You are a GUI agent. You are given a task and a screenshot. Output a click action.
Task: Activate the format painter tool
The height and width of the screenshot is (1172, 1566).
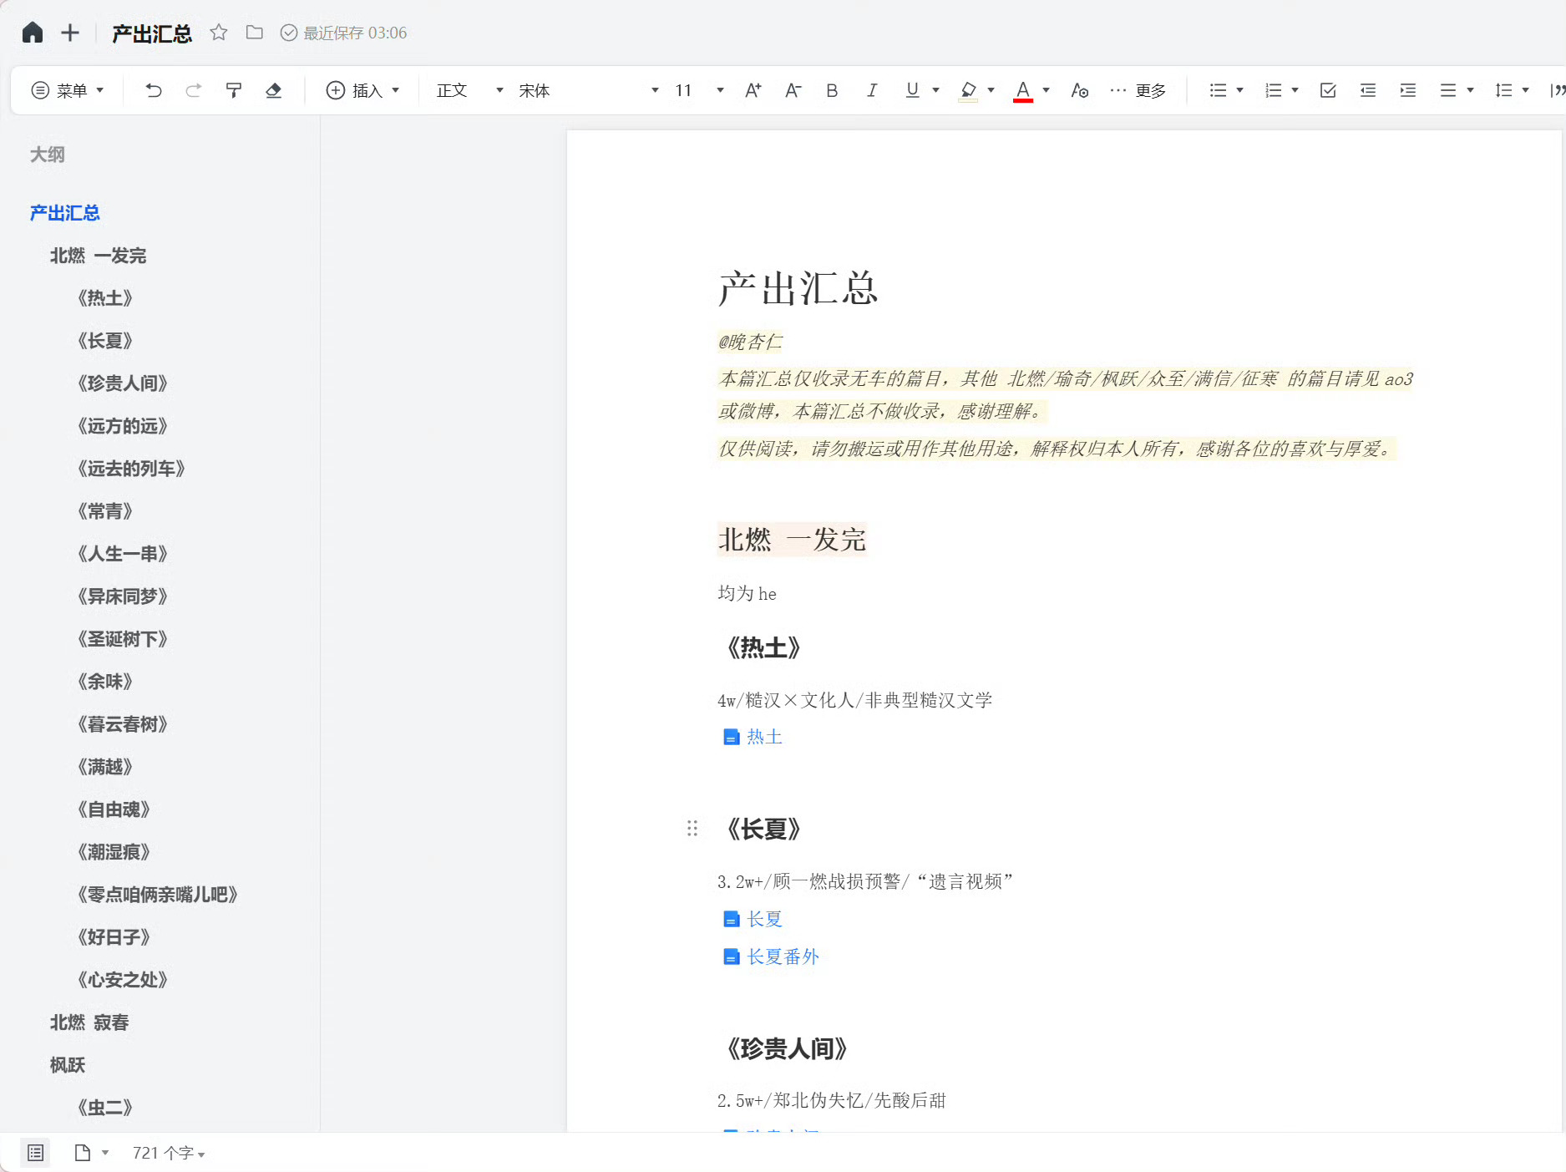tap(234, 90)
